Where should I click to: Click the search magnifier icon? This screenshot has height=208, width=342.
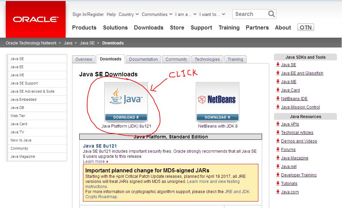[x=271, y=14]
